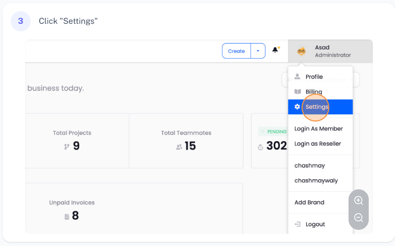Select Login As Member from the menu
The width and height of the screenshot is (395, 246).
tap(318, 129)
